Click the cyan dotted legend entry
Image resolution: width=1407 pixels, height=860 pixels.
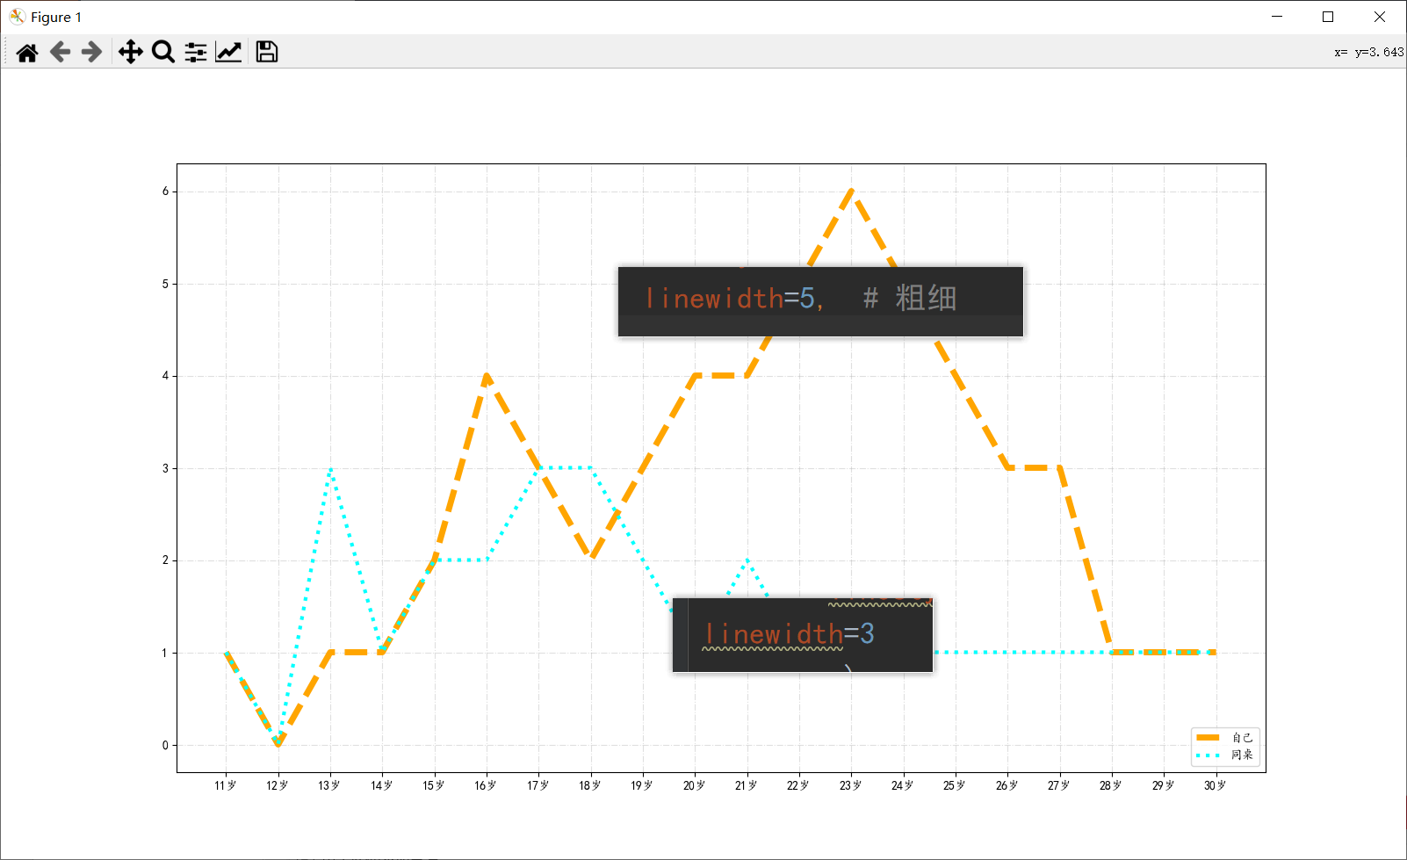pyautogui.click(x=1225, y=755)
